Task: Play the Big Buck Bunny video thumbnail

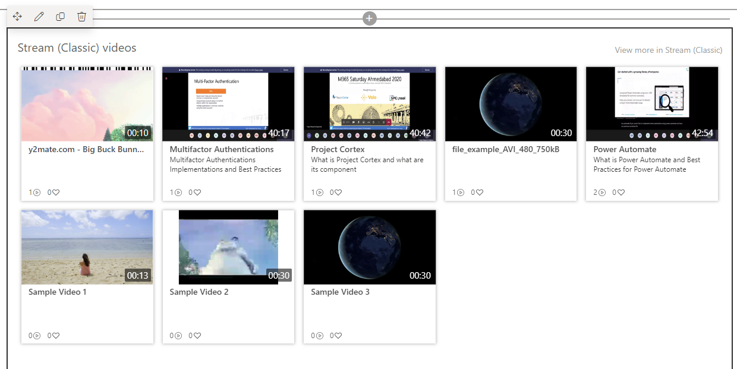Action: coord(87,103)
